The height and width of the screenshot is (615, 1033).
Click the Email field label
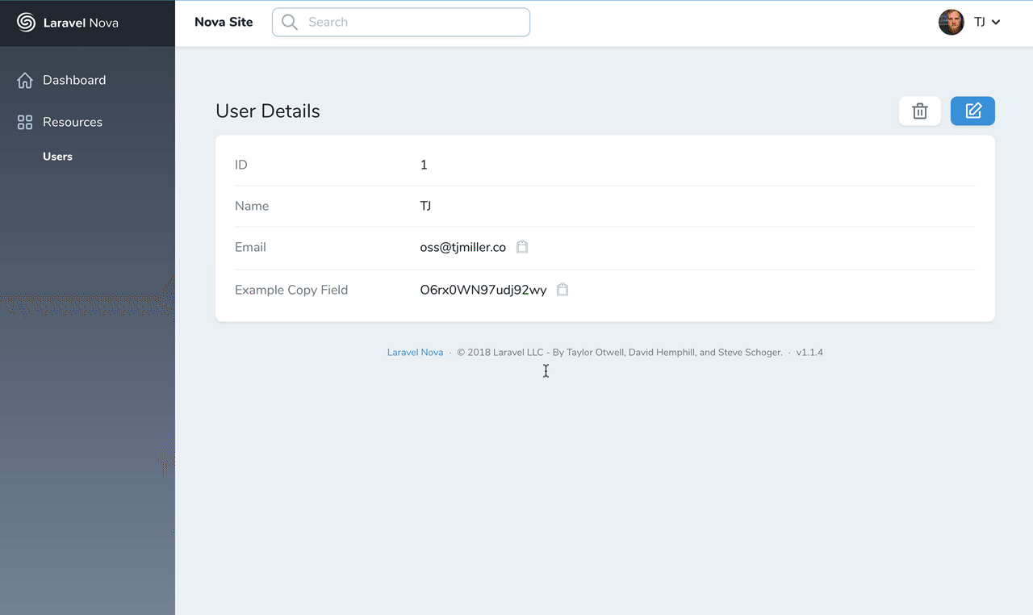tap(250, 247)
